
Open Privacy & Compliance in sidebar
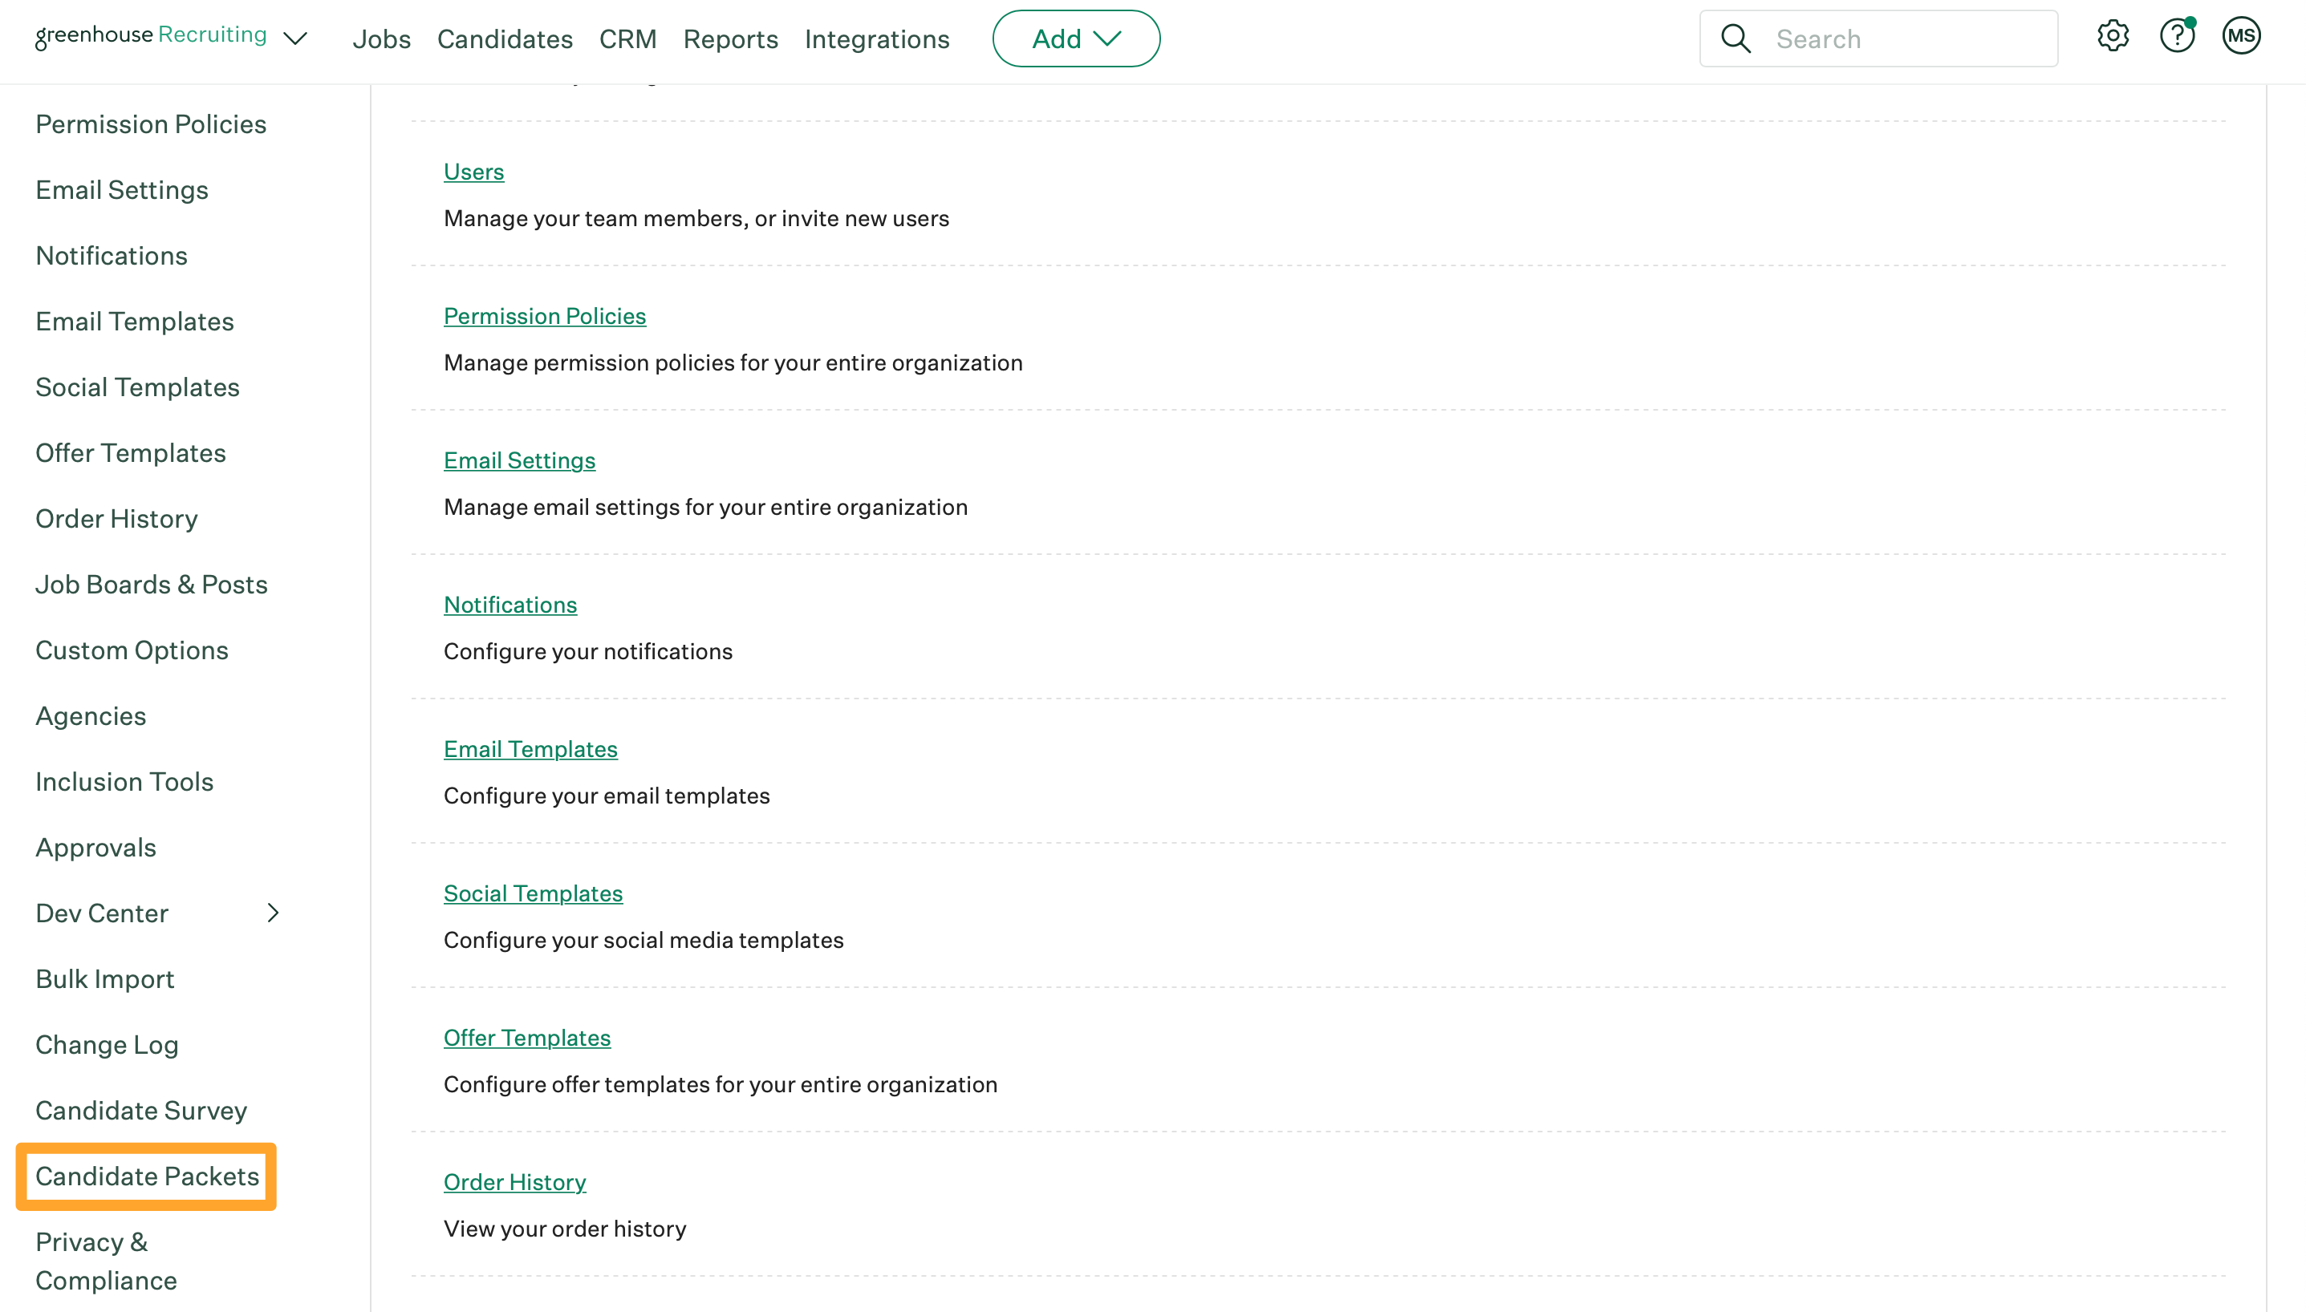(105, 1261)
